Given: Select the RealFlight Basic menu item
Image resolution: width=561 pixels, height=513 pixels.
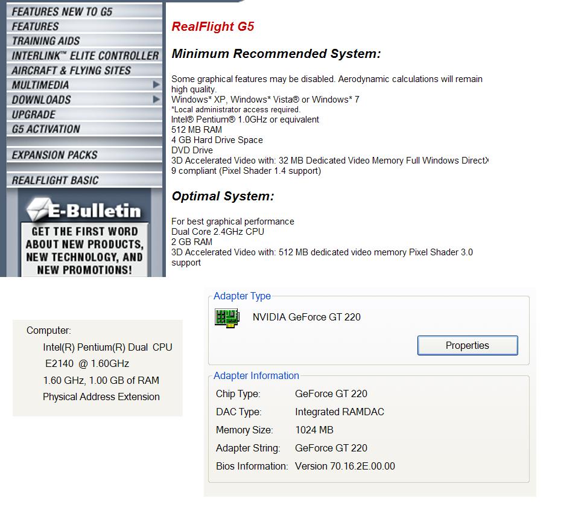Looking at the screenshot, I should pos(84,180).
